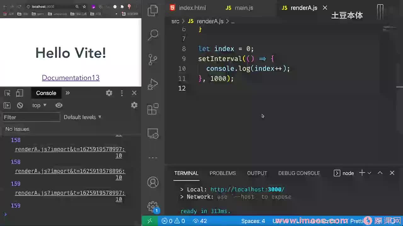Open the Manage gear in VS Code

pyautogui.click(x=153, y=207)
